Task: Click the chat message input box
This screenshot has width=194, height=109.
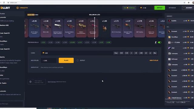Action: pyautogui.click(x=12, y=104)
